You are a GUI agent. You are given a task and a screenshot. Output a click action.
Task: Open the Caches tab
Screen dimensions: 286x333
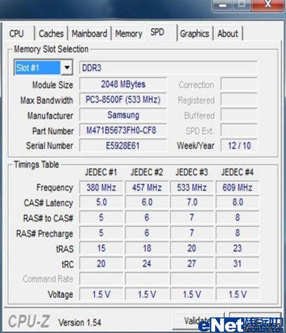[x=51, y=34]
